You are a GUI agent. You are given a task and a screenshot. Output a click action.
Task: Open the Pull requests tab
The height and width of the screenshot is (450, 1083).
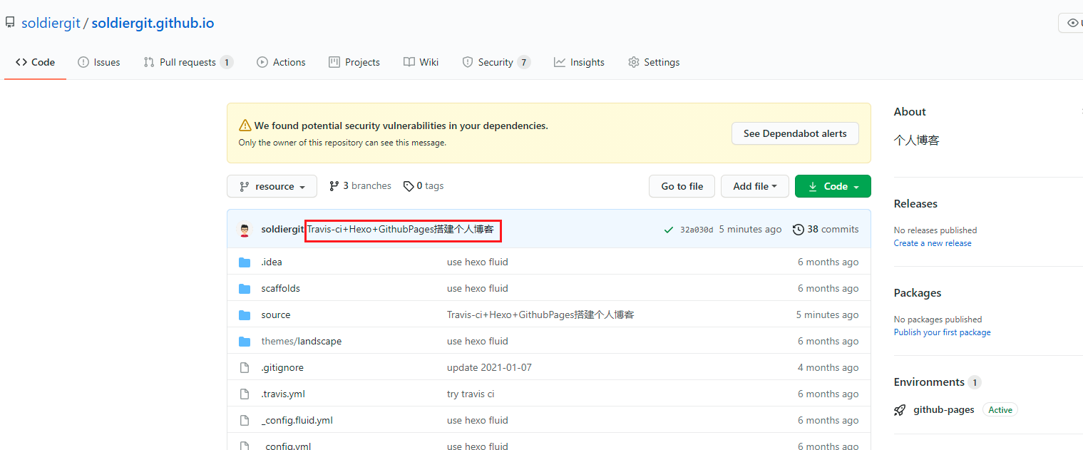(x=188, y=62)
